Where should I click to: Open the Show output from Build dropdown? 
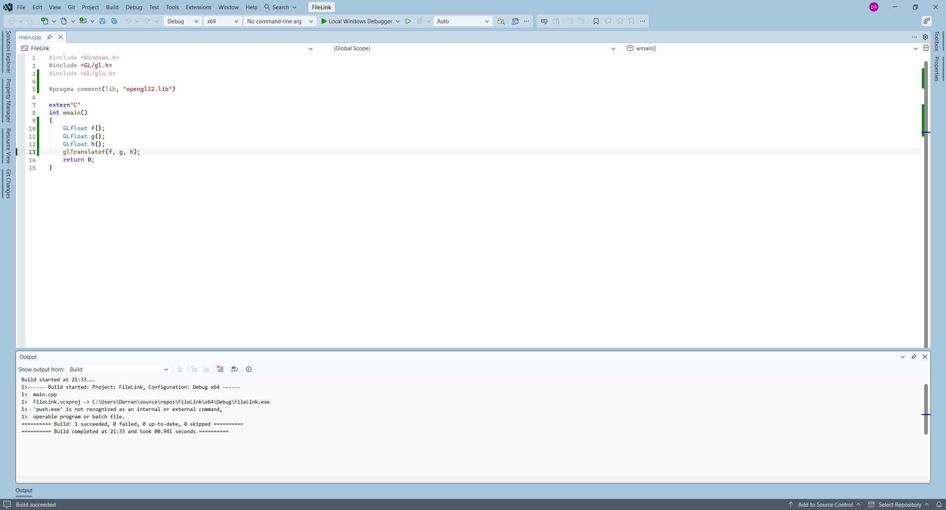click(x=119, y=369)
